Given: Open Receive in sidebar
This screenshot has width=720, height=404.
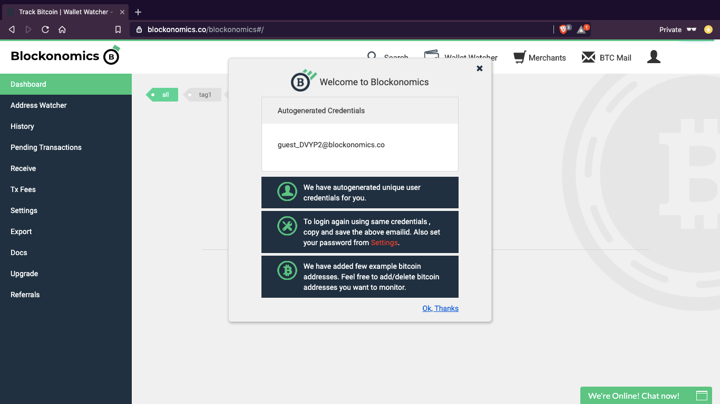Looking at the screenshot, I should coord(66,168).
